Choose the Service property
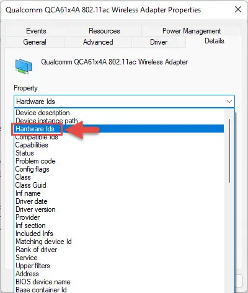 [120, 258]
